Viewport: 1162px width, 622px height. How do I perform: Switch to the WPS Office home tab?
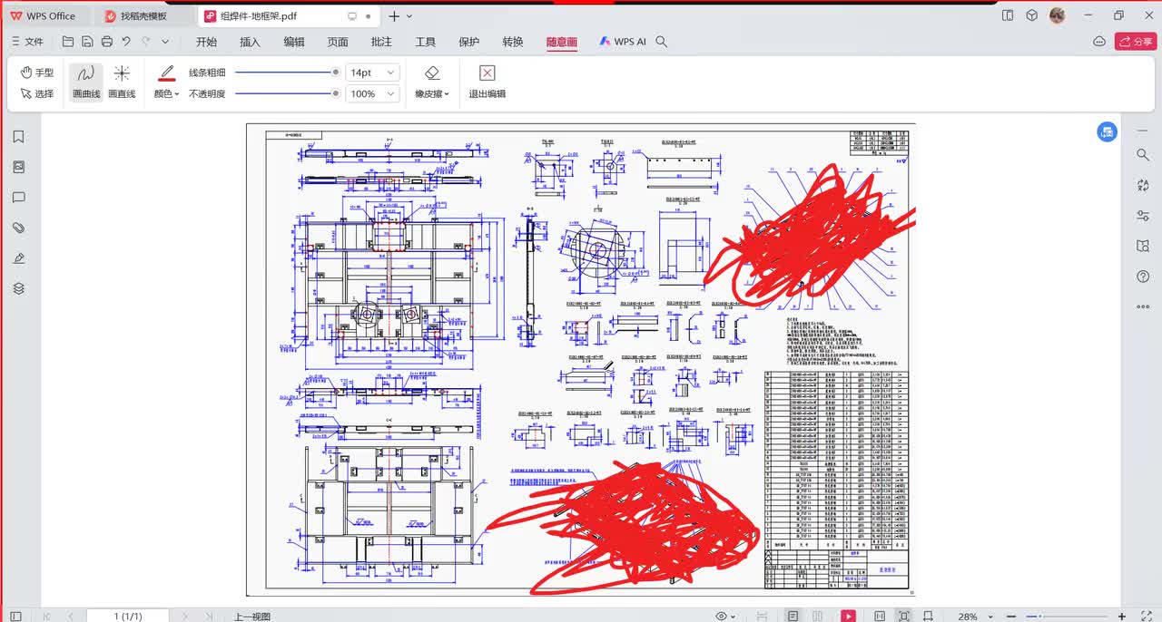coord(44,15)
